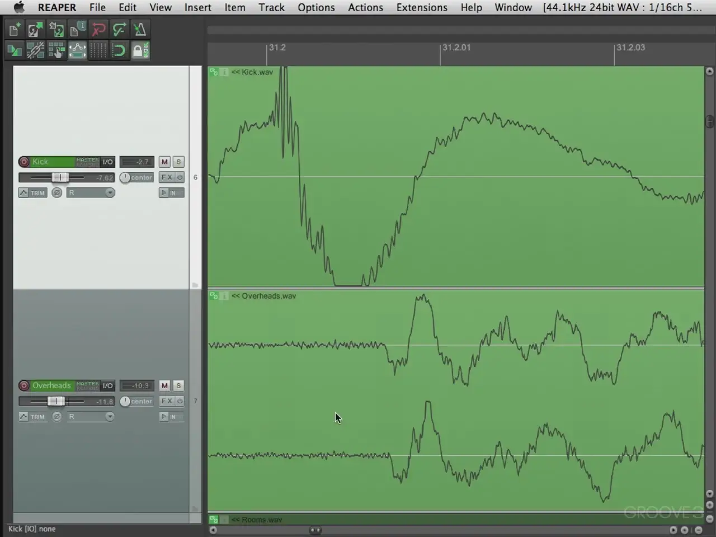Open the Kick track I/O routing
Viewport: 716px width, 537px height.
click(107, 162)
